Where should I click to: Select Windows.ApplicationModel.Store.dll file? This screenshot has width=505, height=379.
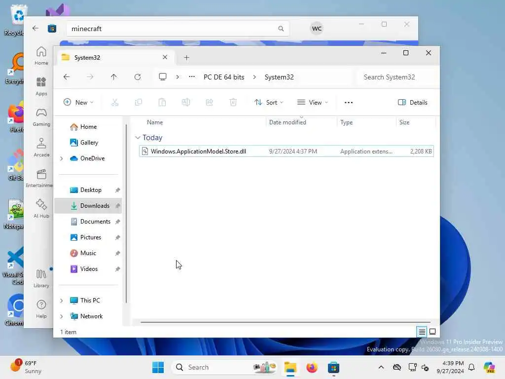[x=287, y=151]
